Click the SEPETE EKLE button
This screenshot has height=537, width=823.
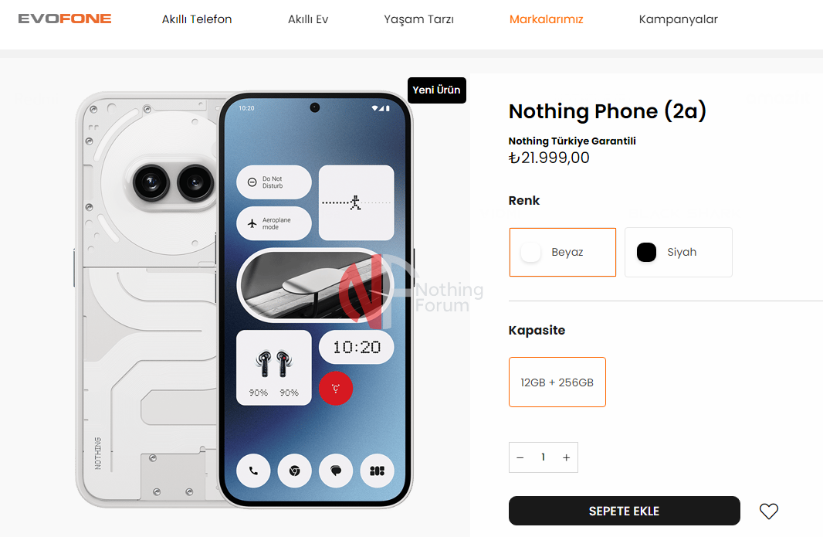coord(625,511)
